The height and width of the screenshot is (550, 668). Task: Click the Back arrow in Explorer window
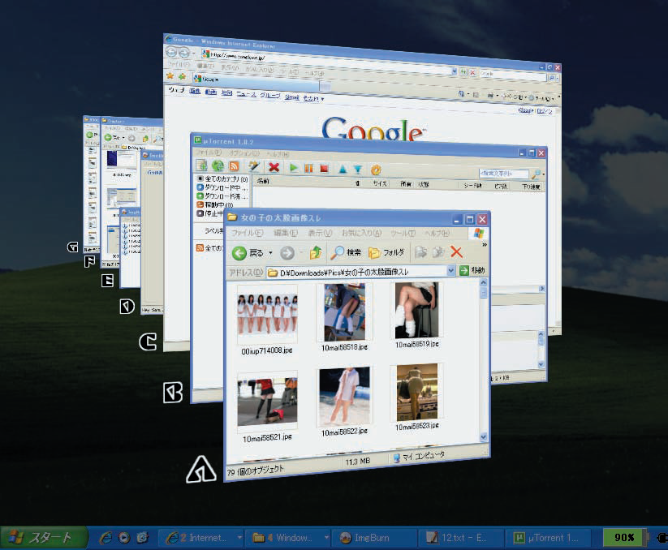pos(239,253)
